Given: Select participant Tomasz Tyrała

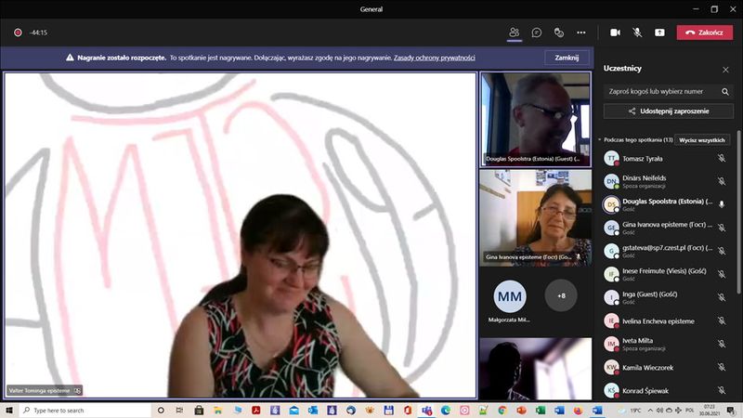Looking at the screenshot, I should (x=664, y=158).
